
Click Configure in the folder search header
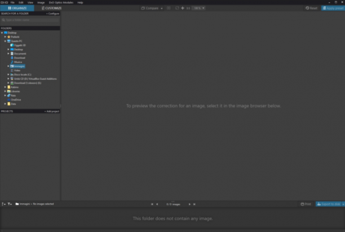pyautogui.click(x=52, y=13)
